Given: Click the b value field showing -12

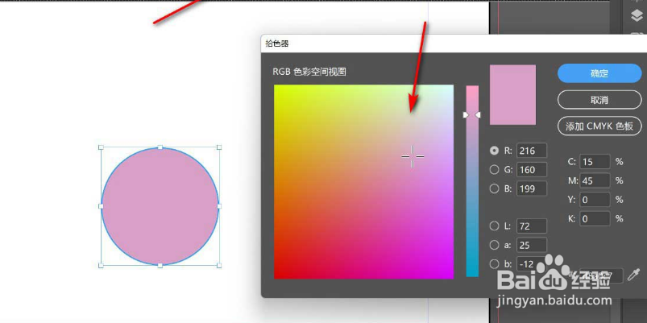Looking at the screenshot, I should pos(532,264).
